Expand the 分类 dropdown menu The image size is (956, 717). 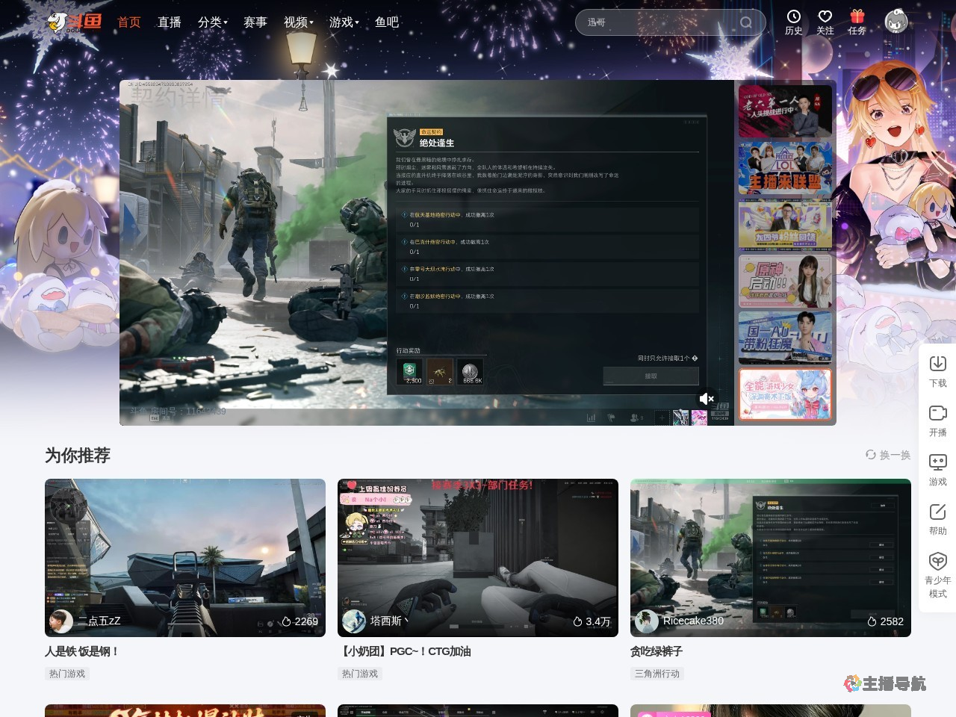tap(213, 22)
